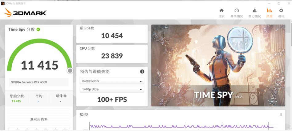
Task: Click the 3DMark logo
Action: pos(25,13)
